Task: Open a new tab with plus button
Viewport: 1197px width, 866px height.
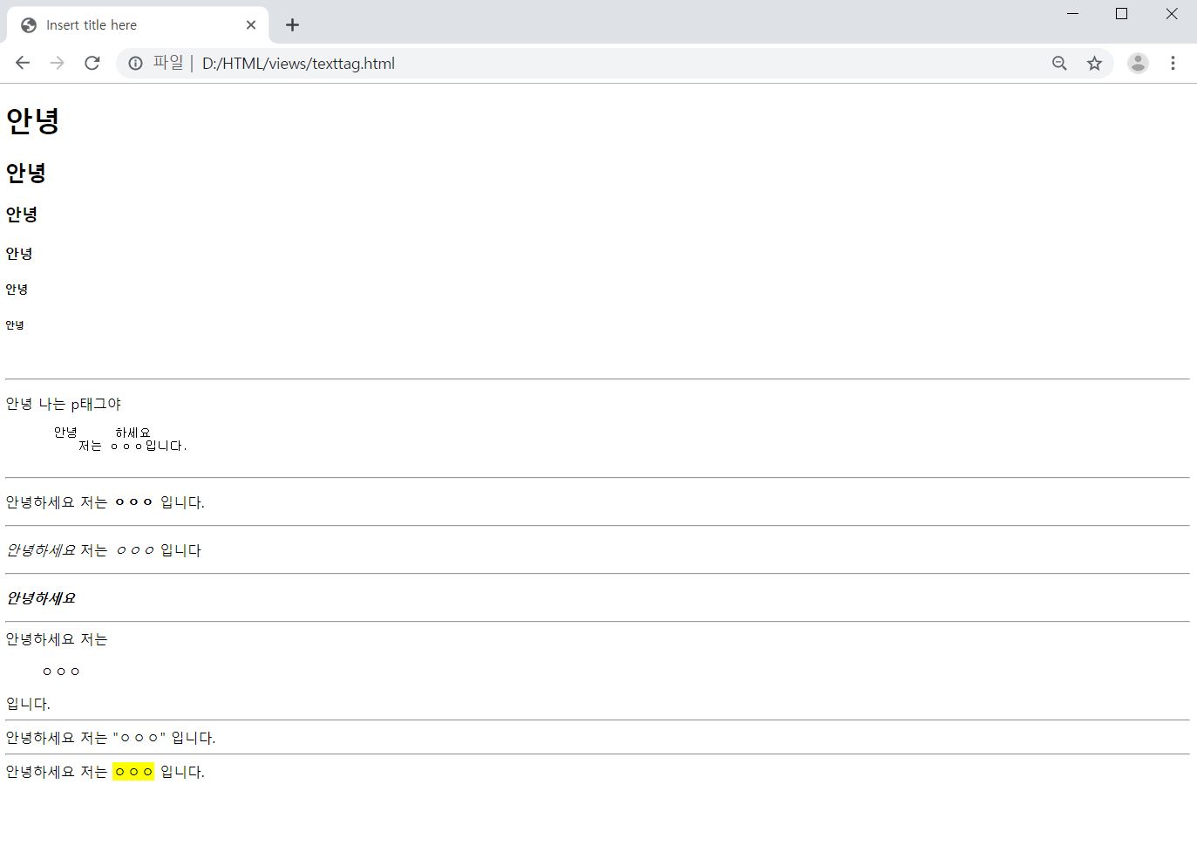Action: point(292,24)
